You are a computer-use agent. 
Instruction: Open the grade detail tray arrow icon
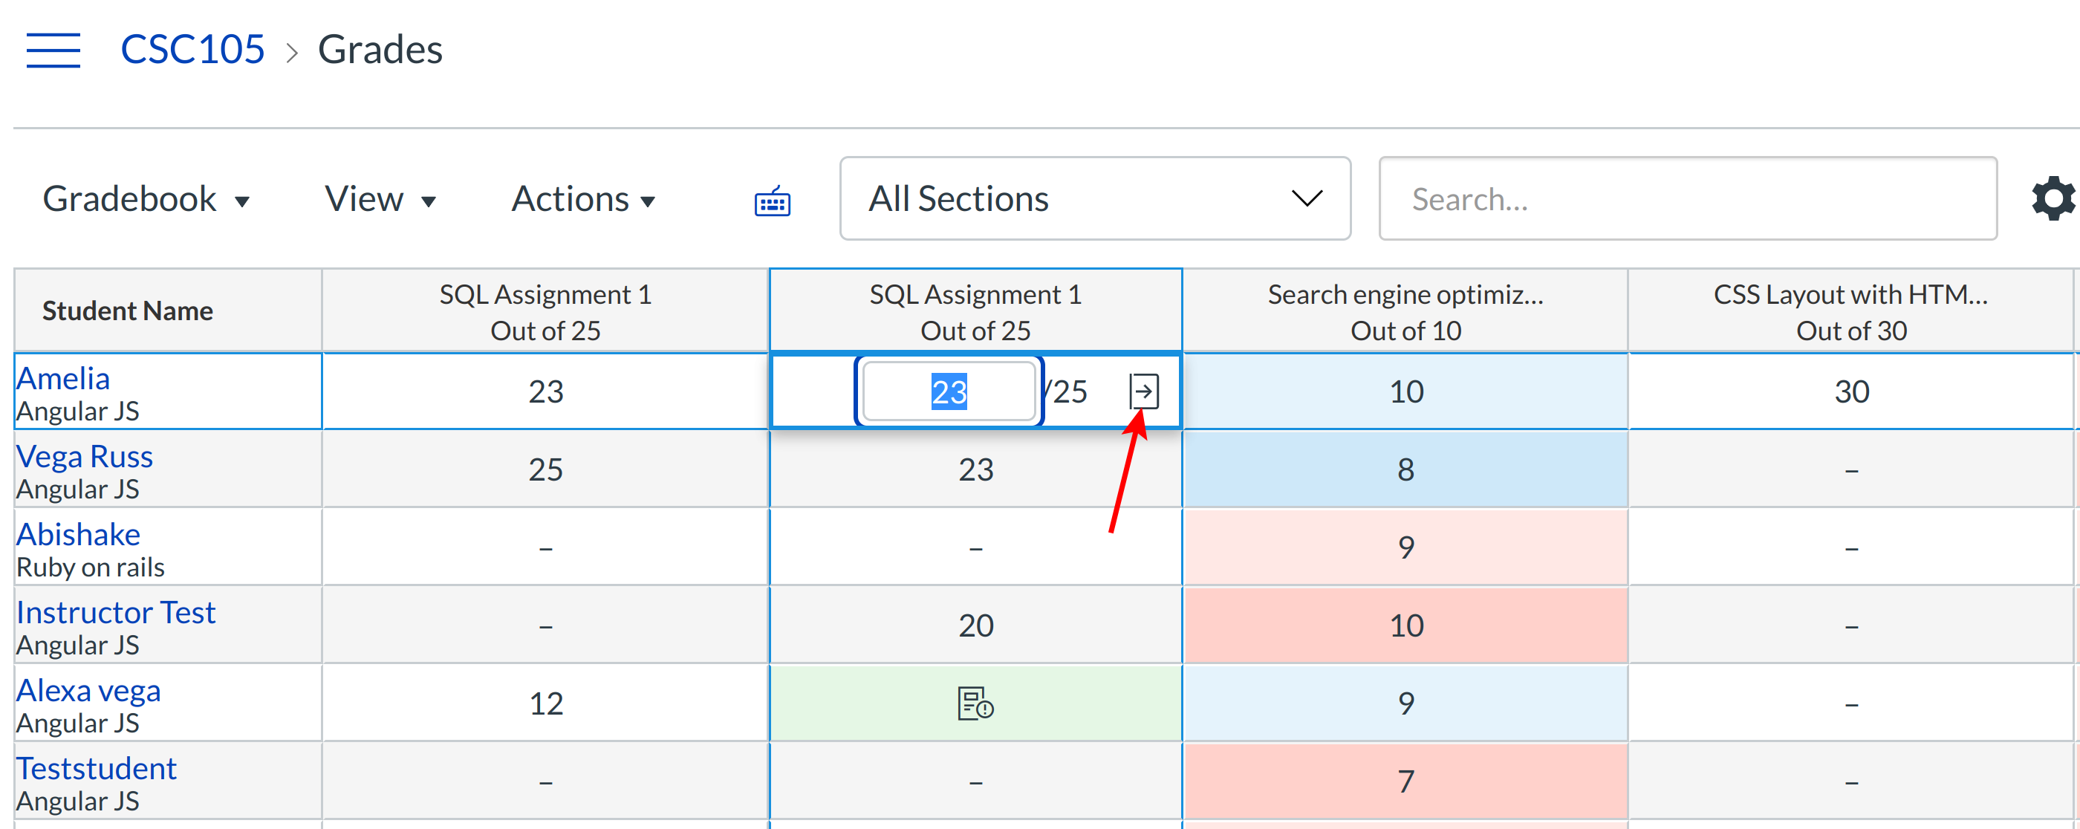(x=1145, y=391)
